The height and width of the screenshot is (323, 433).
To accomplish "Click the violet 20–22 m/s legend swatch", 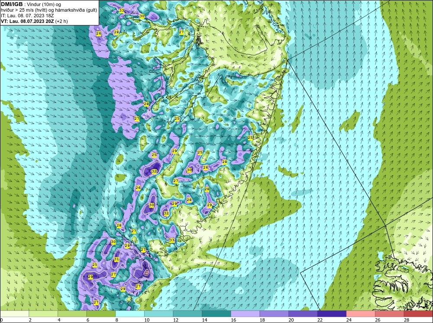I will coord(303,313).
